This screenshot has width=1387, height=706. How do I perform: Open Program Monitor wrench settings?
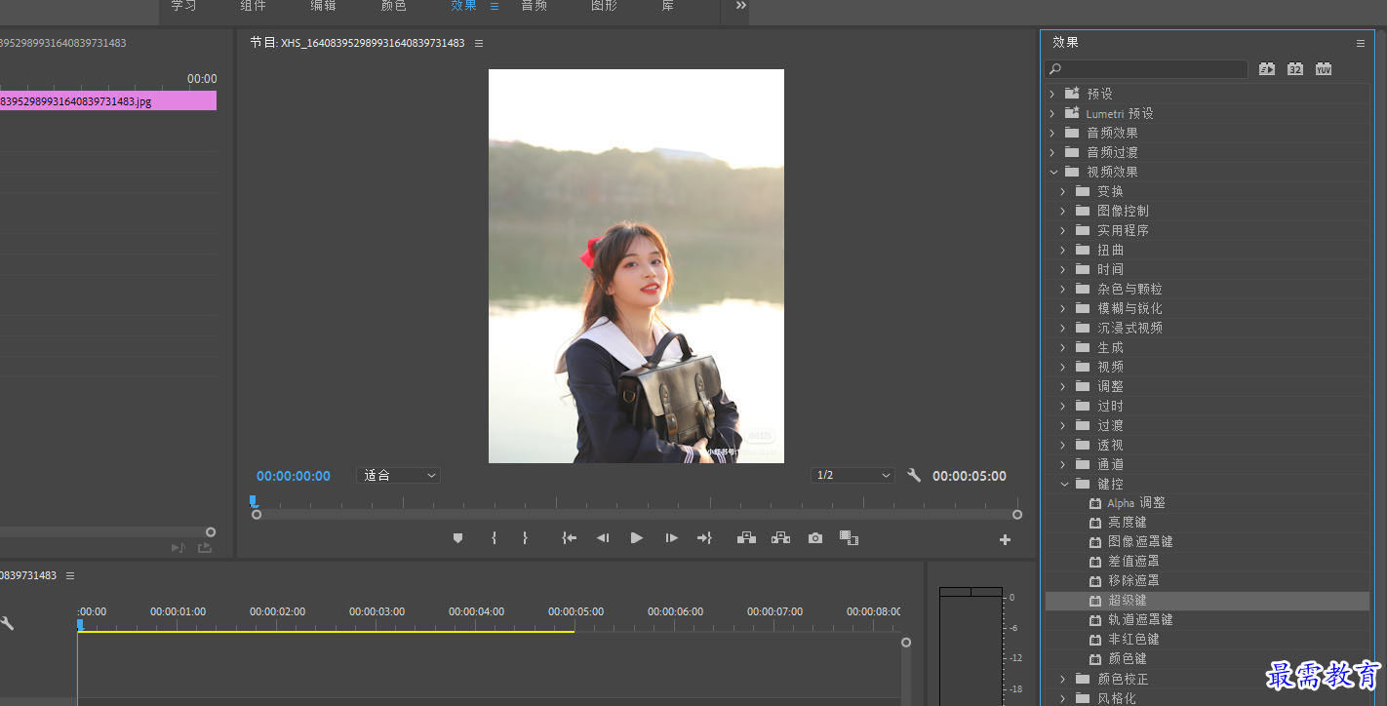click(914, 476)
